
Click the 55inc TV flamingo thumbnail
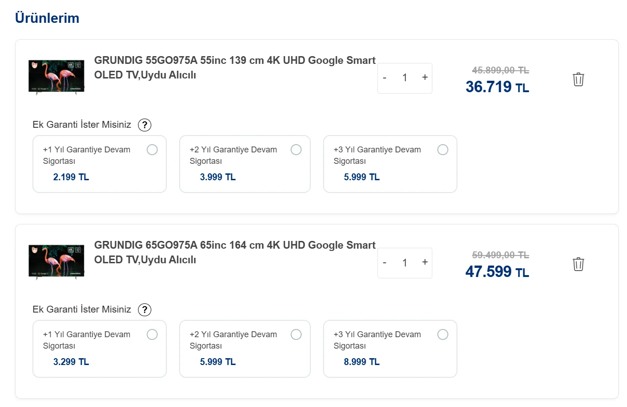[x=56, y=76]
